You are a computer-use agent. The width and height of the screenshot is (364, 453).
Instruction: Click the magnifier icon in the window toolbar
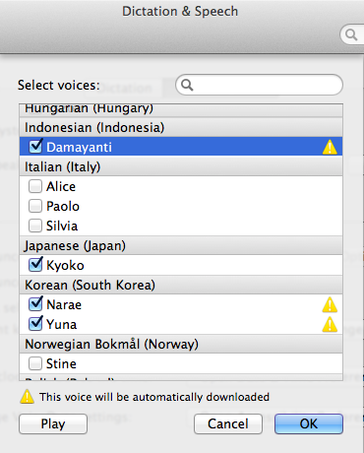click(x=351, y=34)
